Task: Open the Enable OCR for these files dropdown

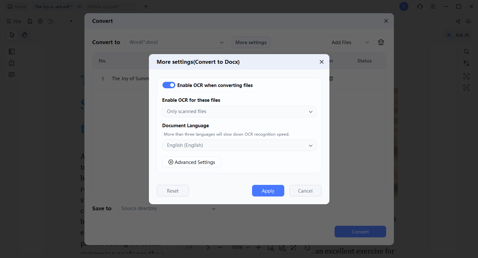Action: pos(239,111)
